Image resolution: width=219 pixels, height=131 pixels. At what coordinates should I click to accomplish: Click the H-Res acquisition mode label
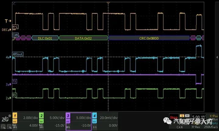196,127
